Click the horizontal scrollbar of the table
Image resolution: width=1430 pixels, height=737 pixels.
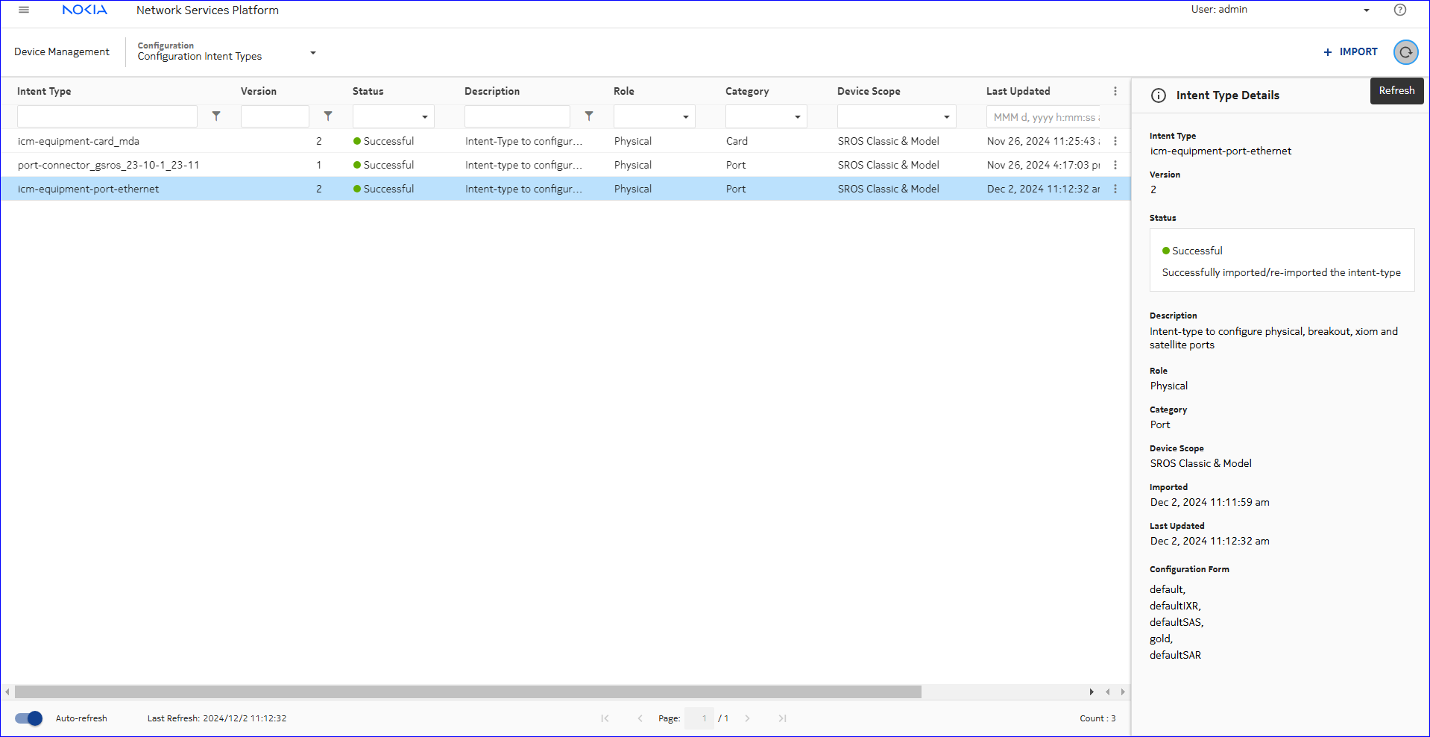point(467,692)
